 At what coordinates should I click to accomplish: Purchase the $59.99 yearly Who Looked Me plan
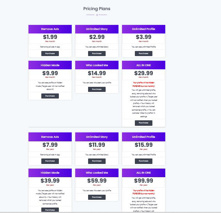pos(97,197)
